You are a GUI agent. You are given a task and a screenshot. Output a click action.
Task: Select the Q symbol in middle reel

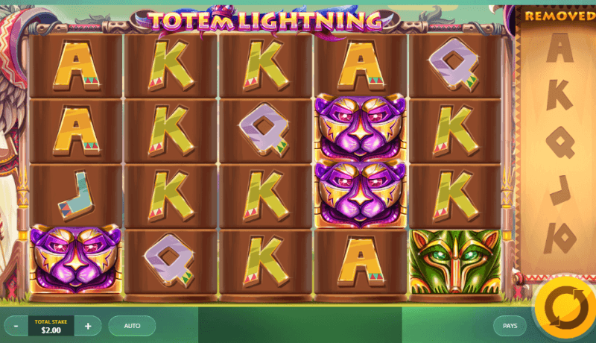[x=264, y=130]
